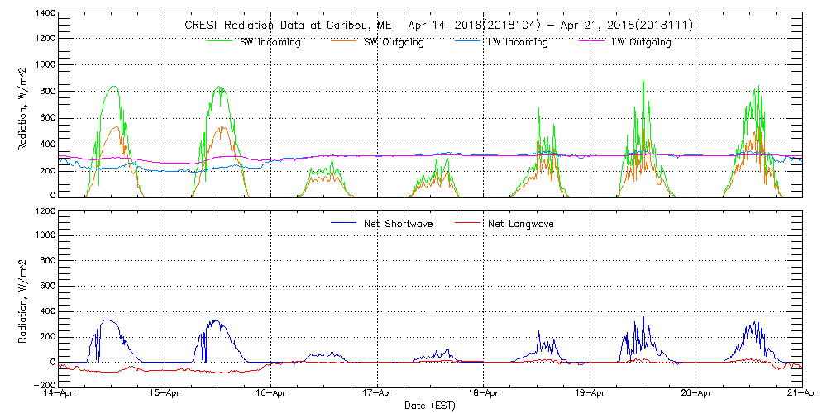This screenshot has width=827, height=413.
Task: Click the 17-Apr date tick label
Action: 377,394
